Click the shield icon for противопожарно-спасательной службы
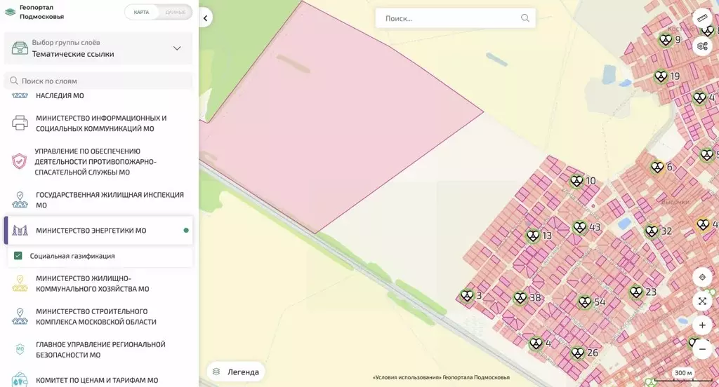 tap(19, 161)
